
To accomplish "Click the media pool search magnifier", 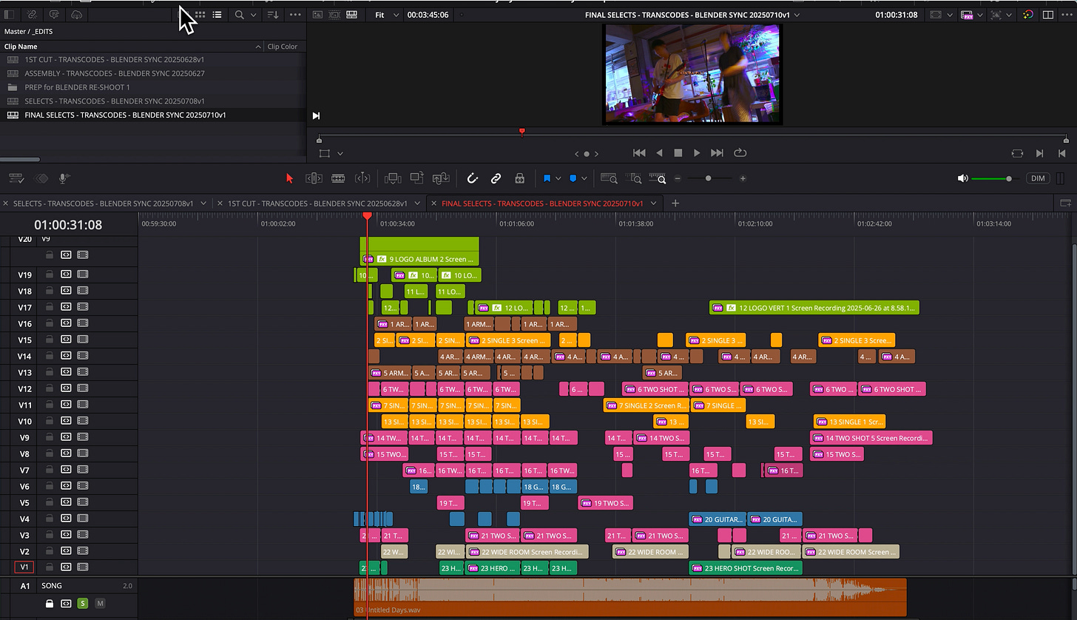I will [x=239, y=15].
